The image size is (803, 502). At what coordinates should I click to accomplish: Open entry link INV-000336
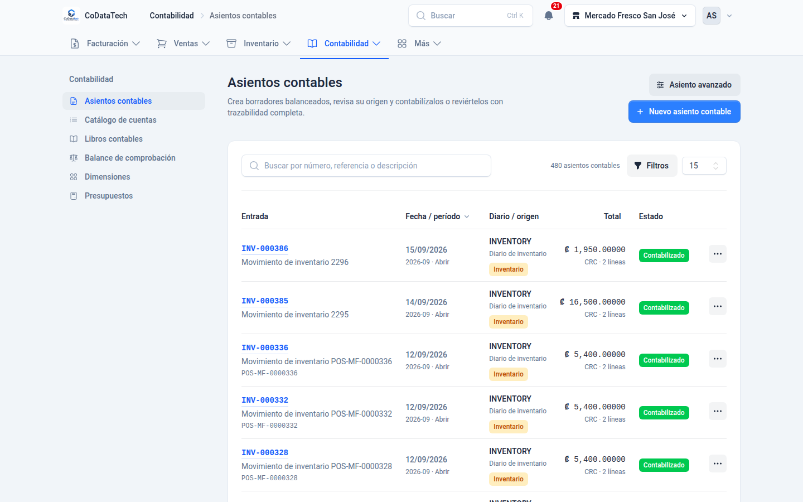[x=265, y=348]
